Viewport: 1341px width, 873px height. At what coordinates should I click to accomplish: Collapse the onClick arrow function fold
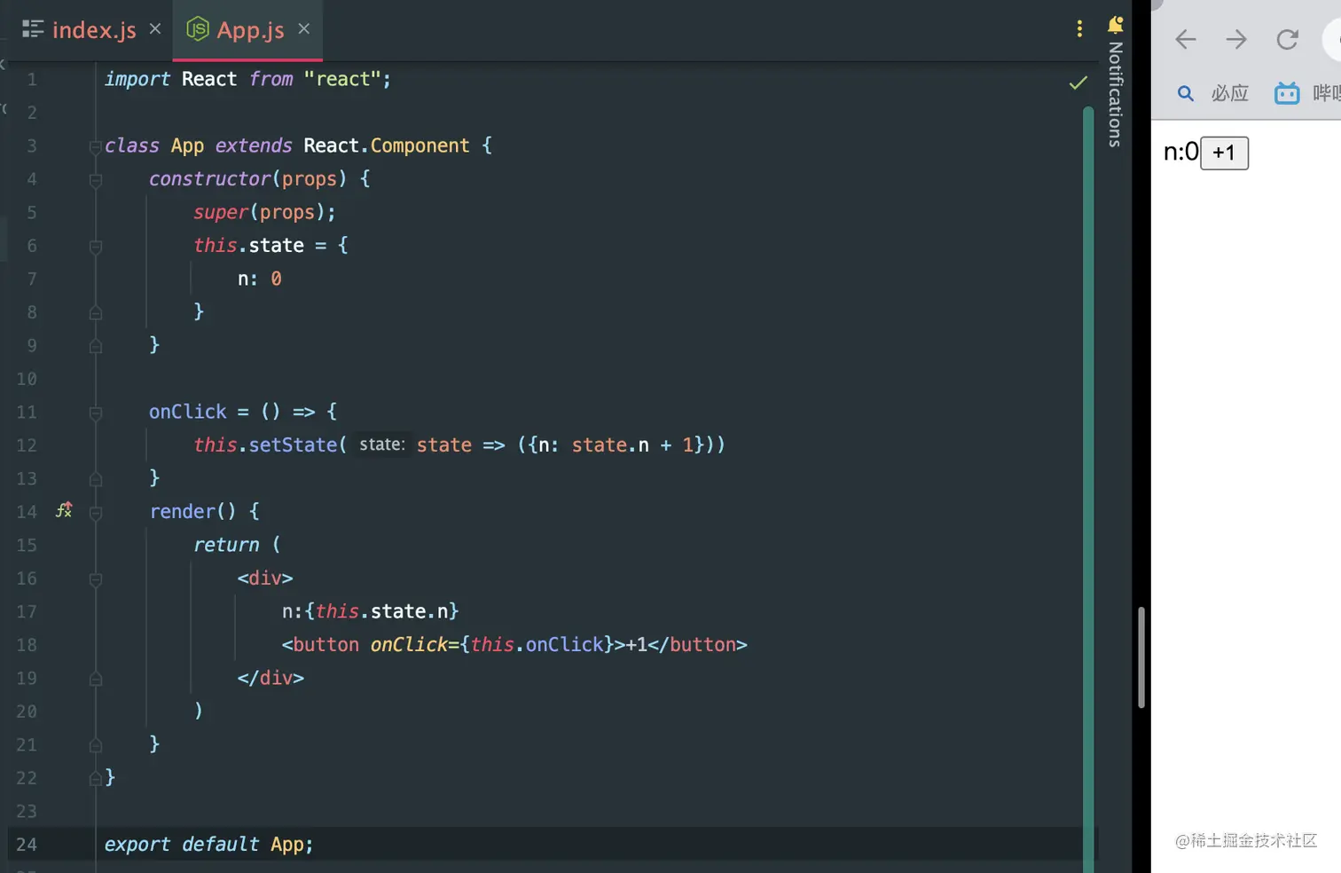[x=96, y=413]
